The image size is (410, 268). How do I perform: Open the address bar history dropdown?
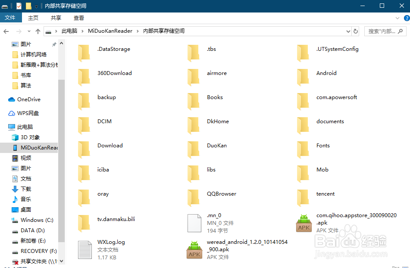click(x=348, y=31)
